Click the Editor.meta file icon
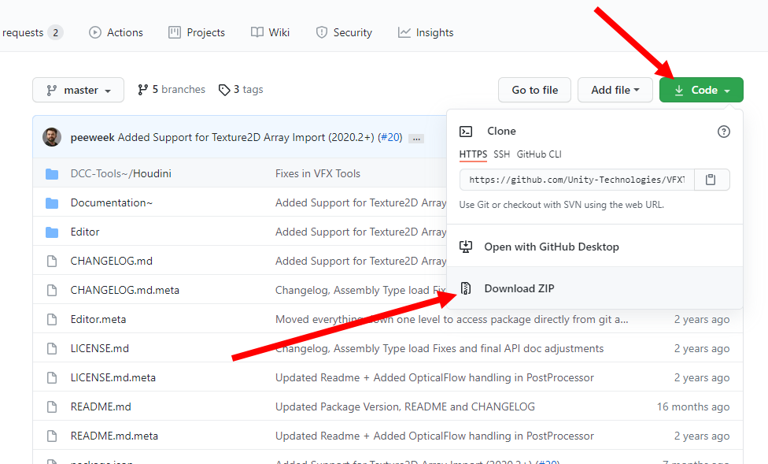The width and height of the screenshot is (768, 464). pyautogui.click(x=52, y=319)
